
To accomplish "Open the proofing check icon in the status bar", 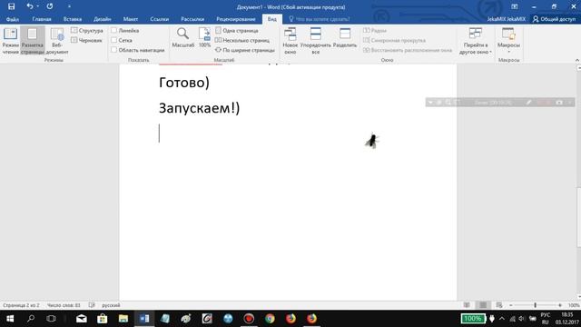I will pyautogui.click(x=92, y=305).
